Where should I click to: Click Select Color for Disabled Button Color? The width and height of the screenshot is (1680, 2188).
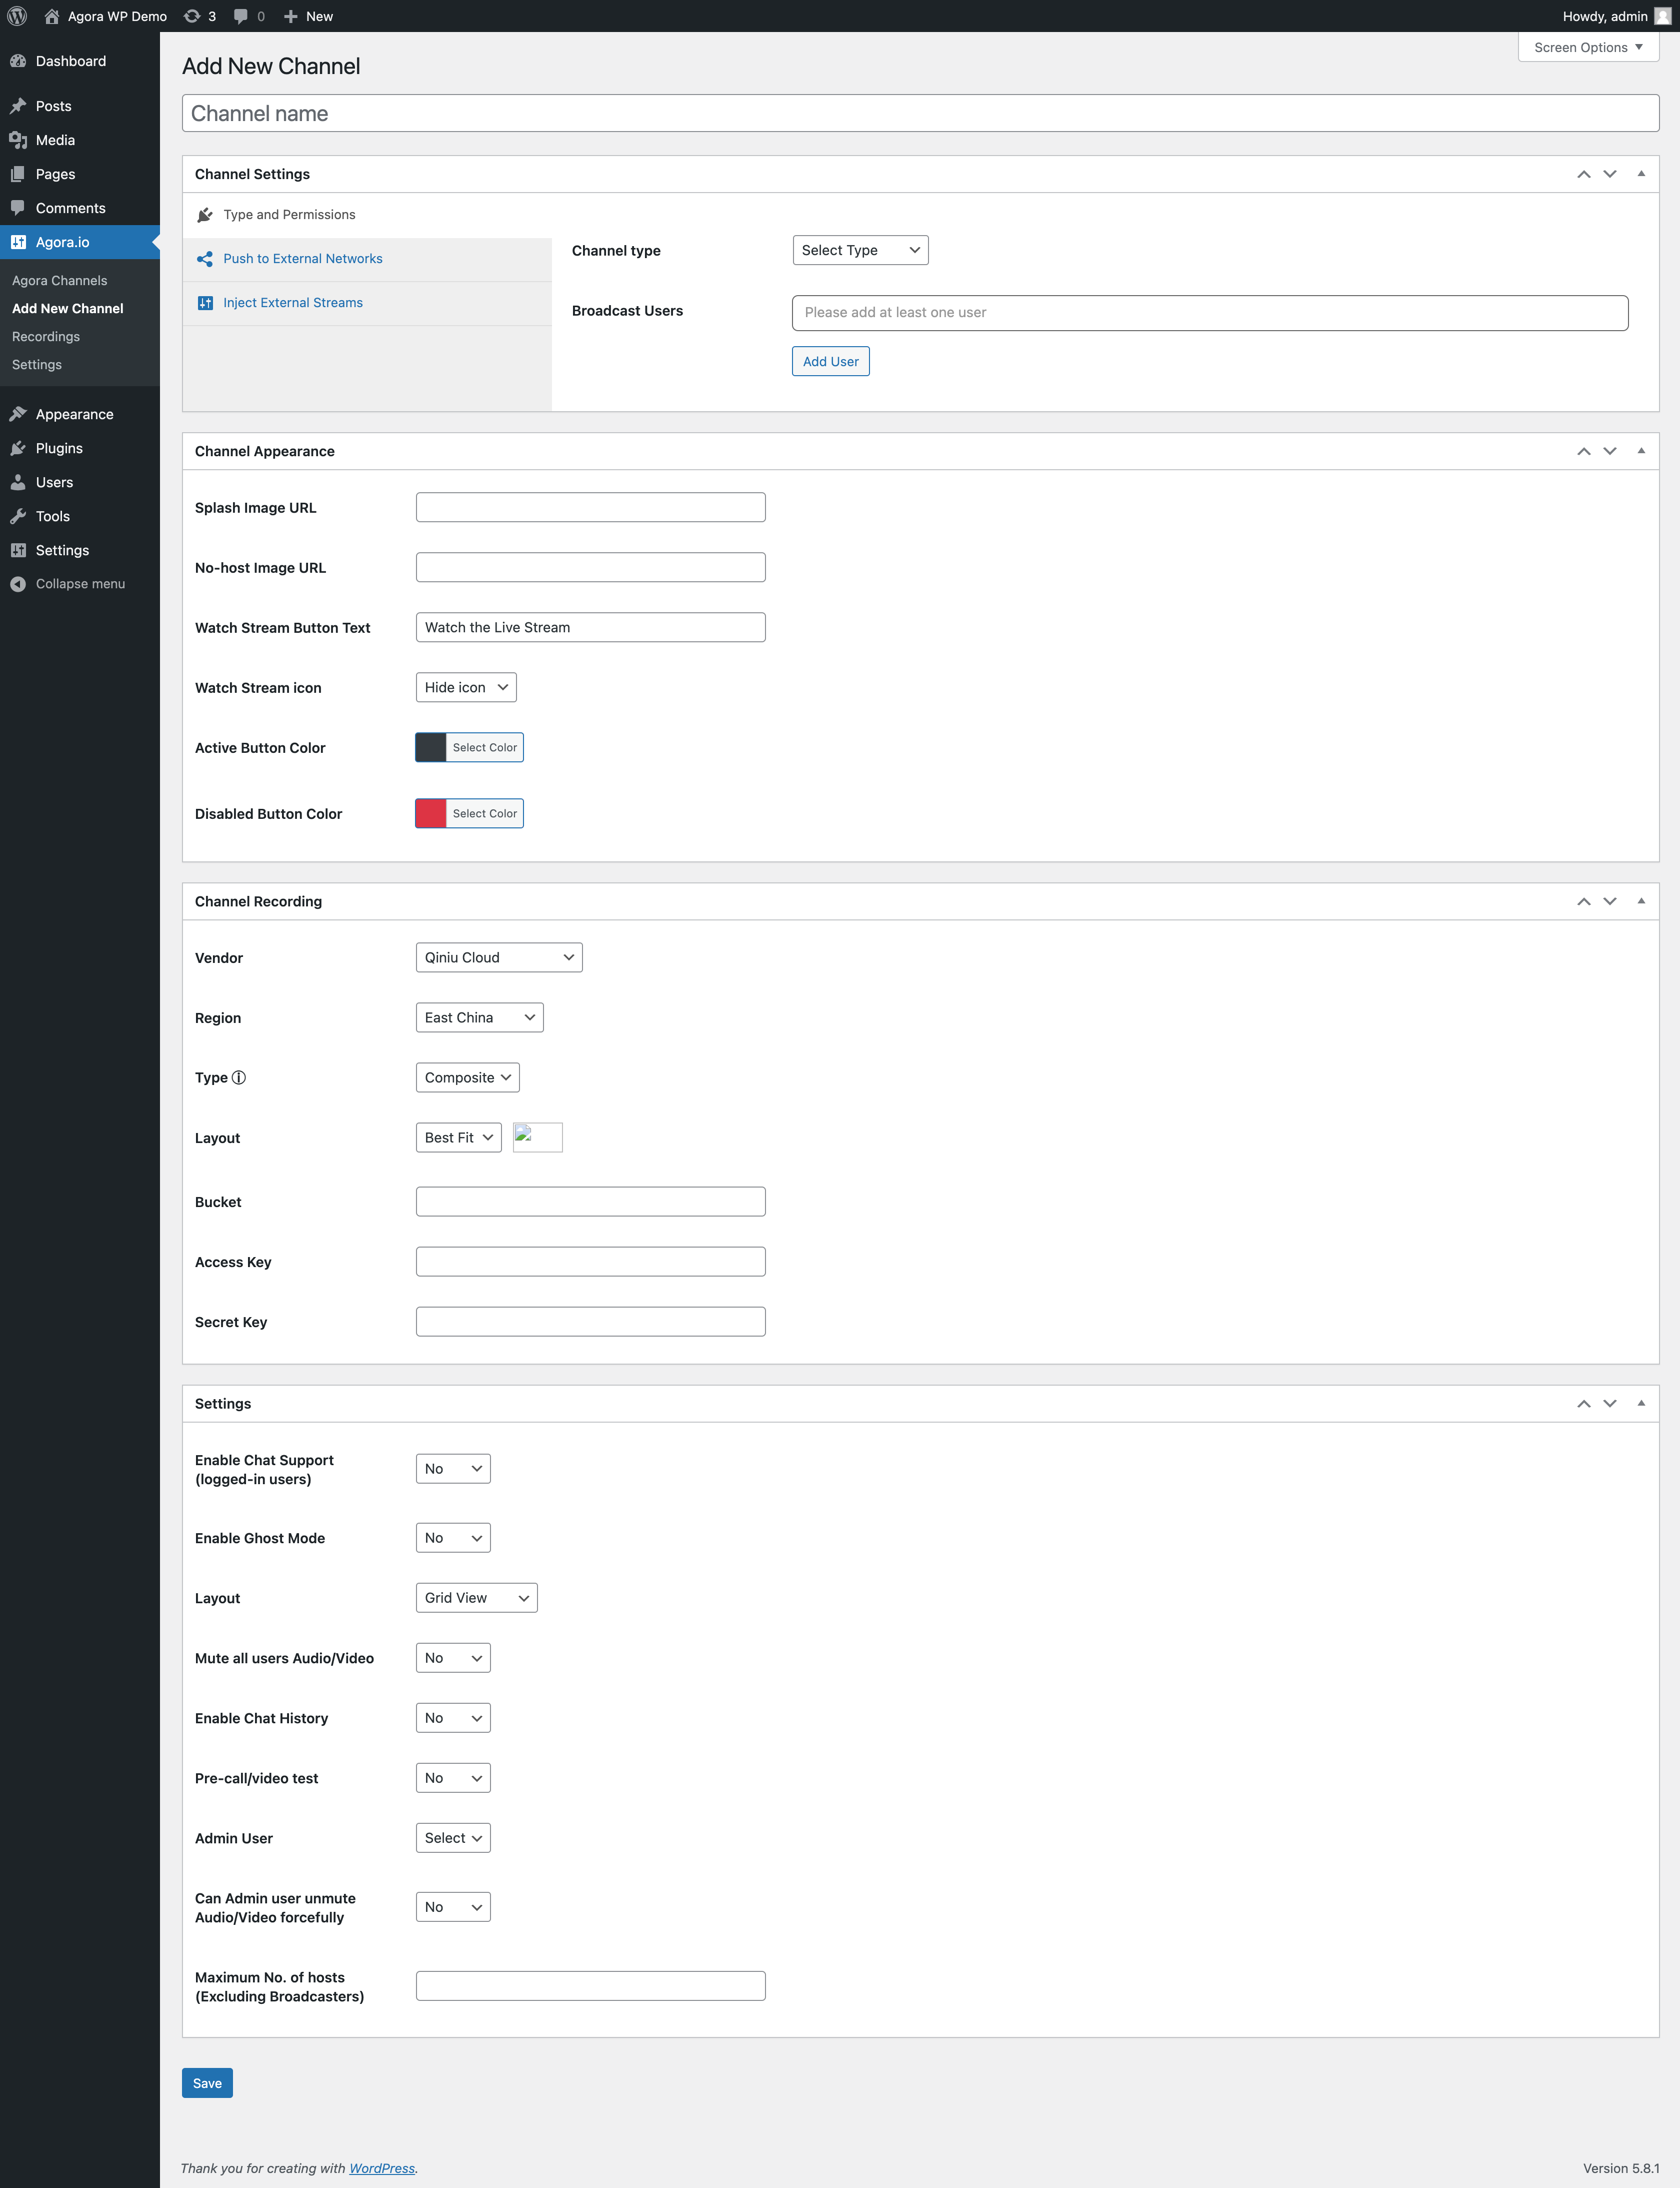(x=485, y=813)
